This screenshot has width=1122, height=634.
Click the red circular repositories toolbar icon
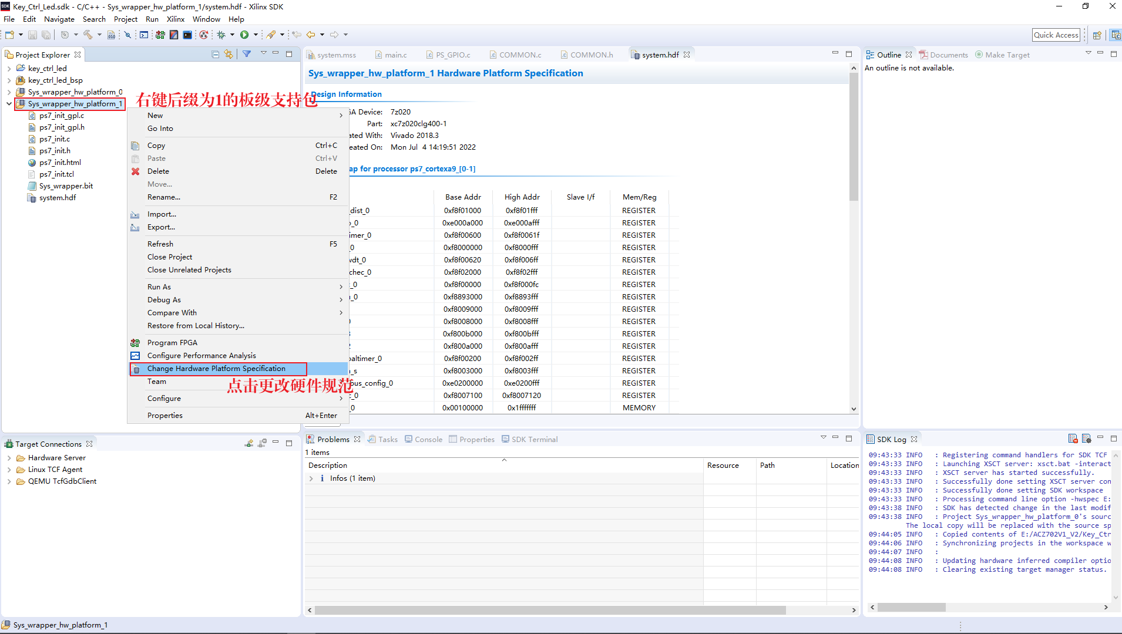pos(203,35)
